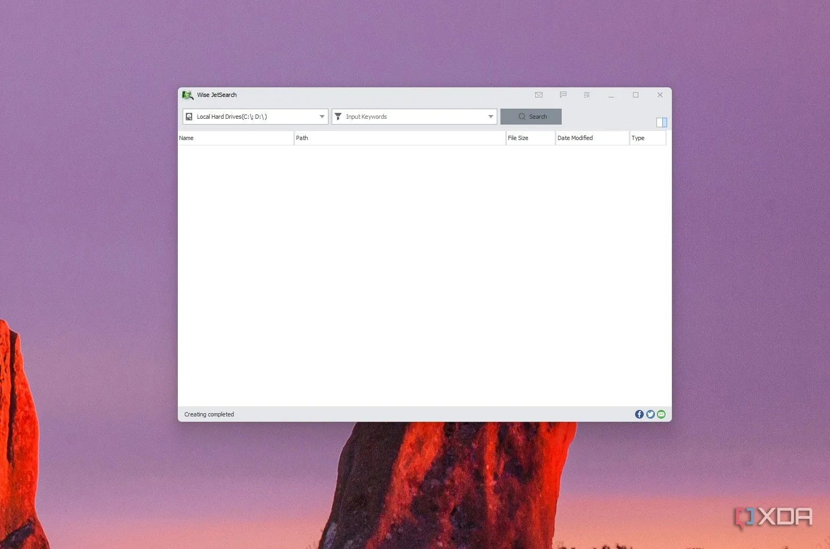Click the filter funnel icon in keywords box

[338, 117]
